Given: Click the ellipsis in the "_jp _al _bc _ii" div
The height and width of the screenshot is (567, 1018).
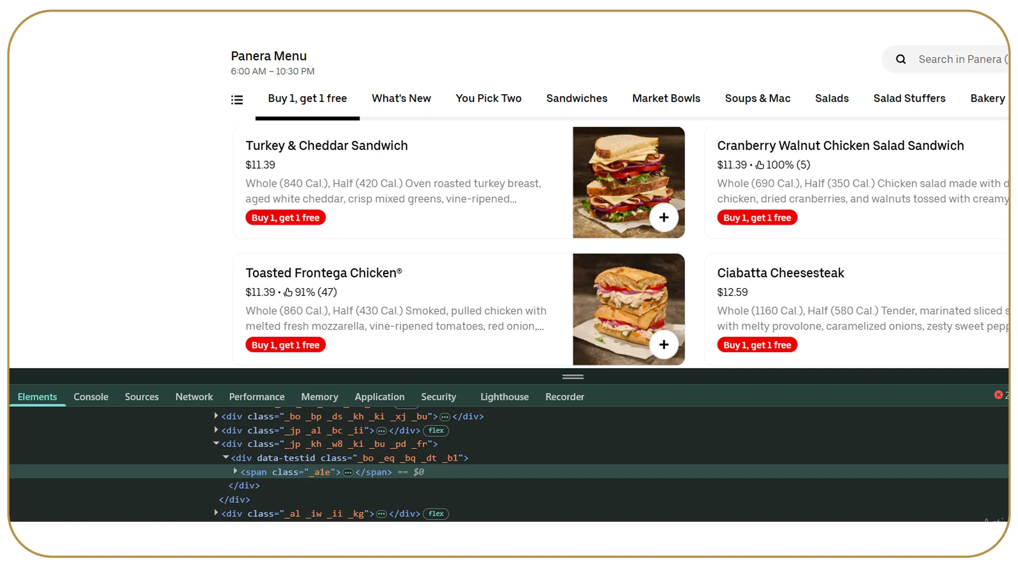Looking at the screenshot, I should 381,431.
